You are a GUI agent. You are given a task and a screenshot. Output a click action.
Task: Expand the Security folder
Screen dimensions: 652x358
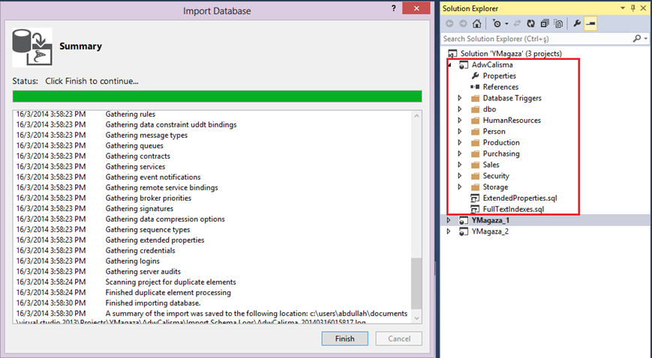pyautogui.click(x=459, y=176)
